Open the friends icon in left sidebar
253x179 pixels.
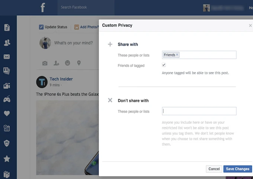coord(7,43)
